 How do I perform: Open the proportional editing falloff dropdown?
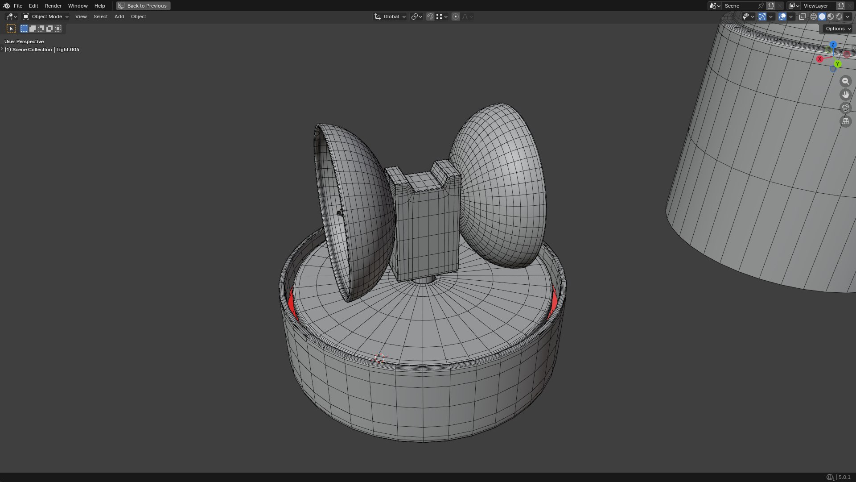[x=467, y=17]
